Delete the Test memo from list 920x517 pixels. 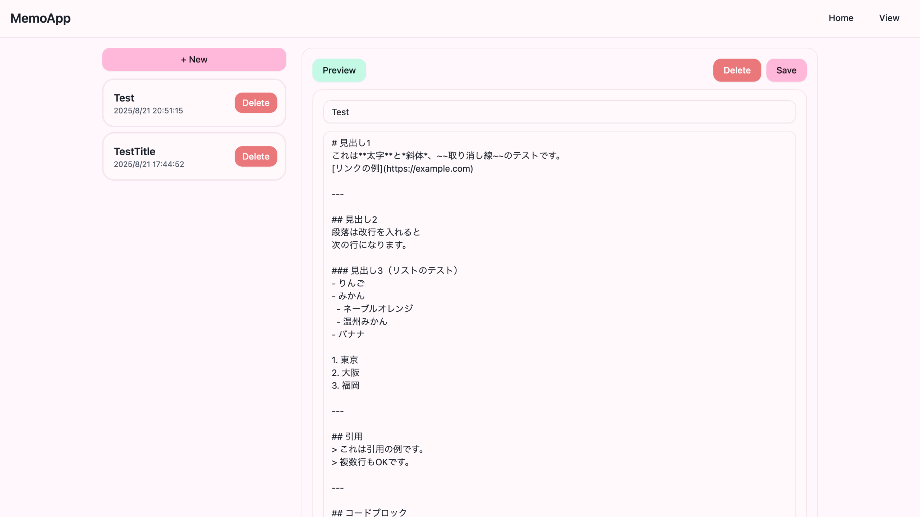pos(256,103)
